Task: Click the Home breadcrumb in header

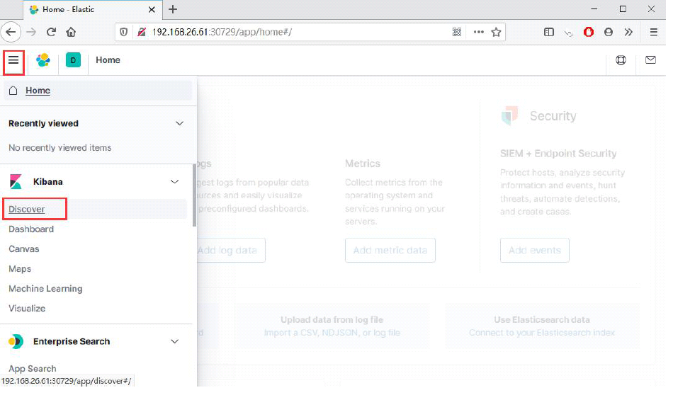Action: click(108, 60)
